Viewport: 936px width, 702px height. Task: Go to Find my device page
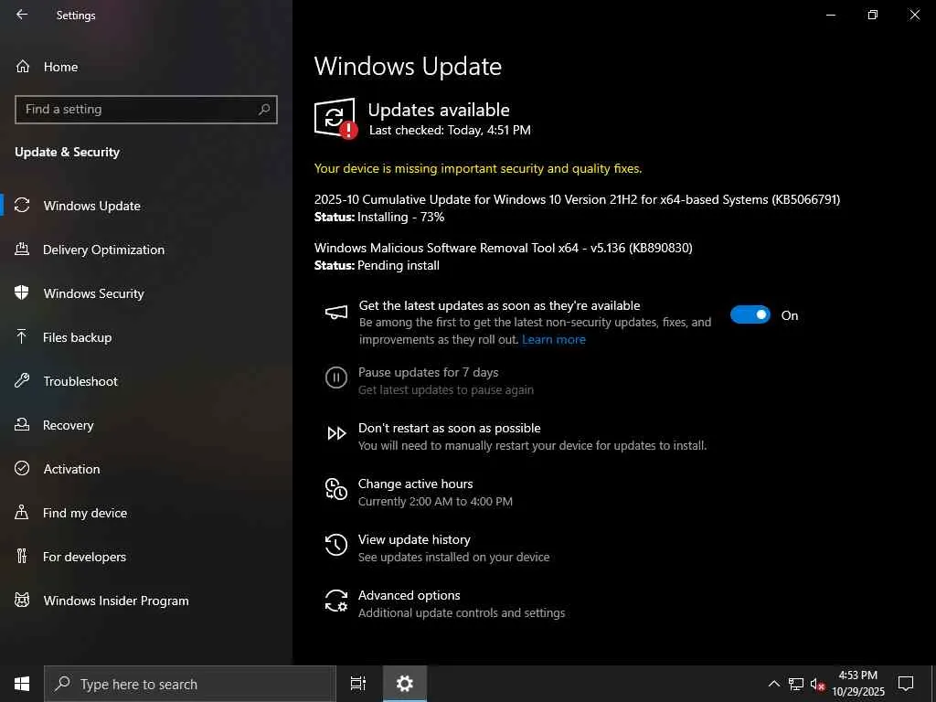click(x=146, y=512)
